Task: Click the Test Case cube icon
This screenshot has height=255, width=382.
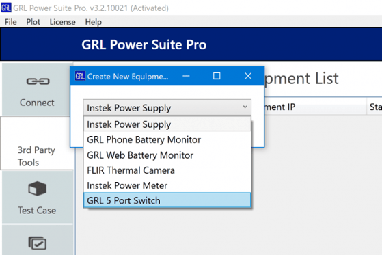Action: [x=38, y=189]
